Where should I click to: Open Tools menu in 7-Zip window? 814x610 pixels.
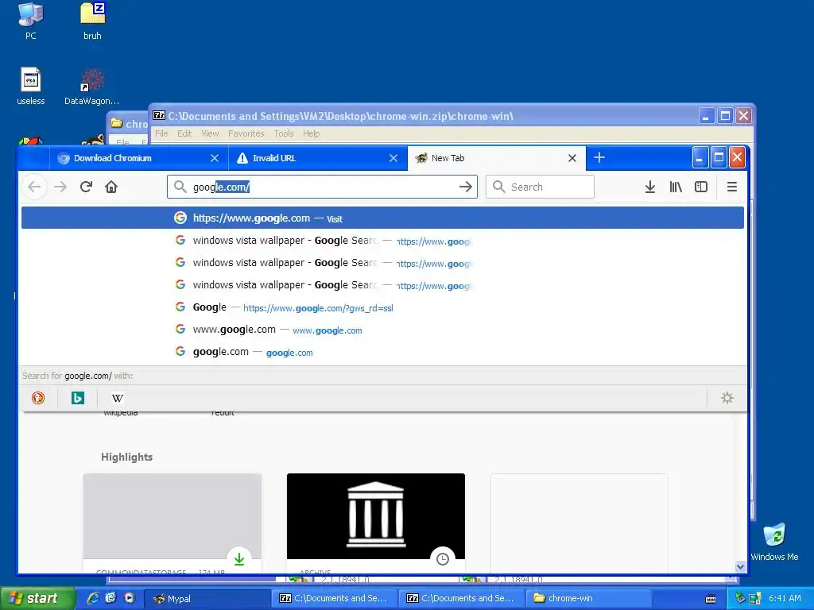[x=284, y=133]
